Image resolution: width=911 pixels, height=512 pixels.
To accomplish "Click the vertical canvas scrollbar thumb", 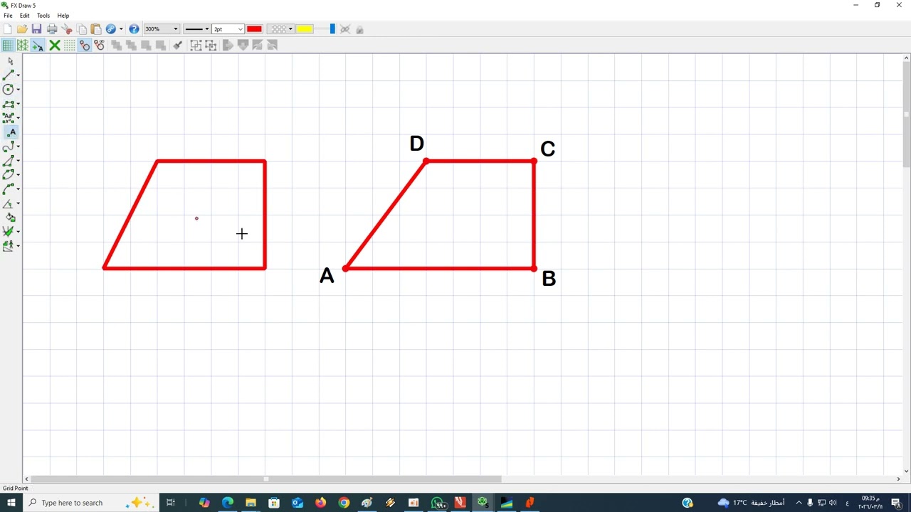I will (906, 114).
